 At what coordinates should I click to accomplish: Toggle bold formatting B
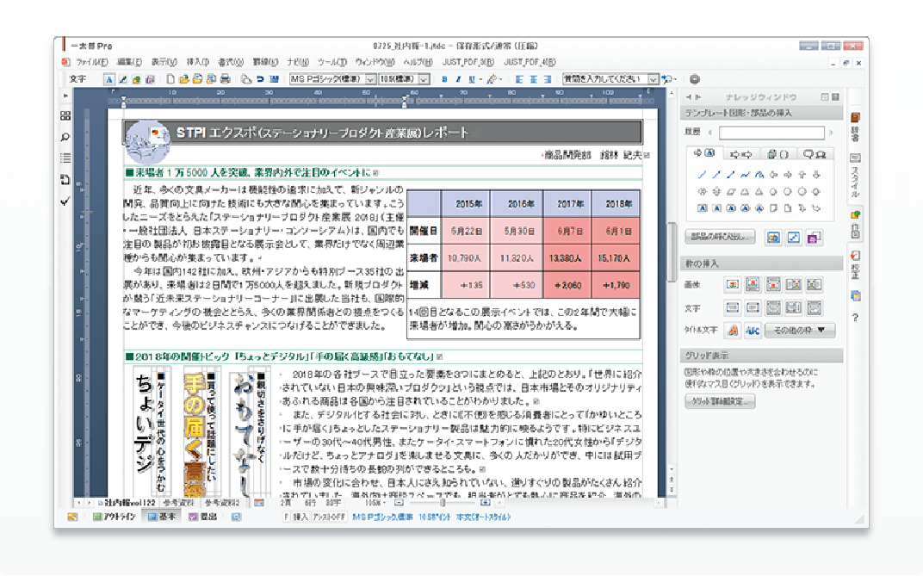[x=444, y=79]
